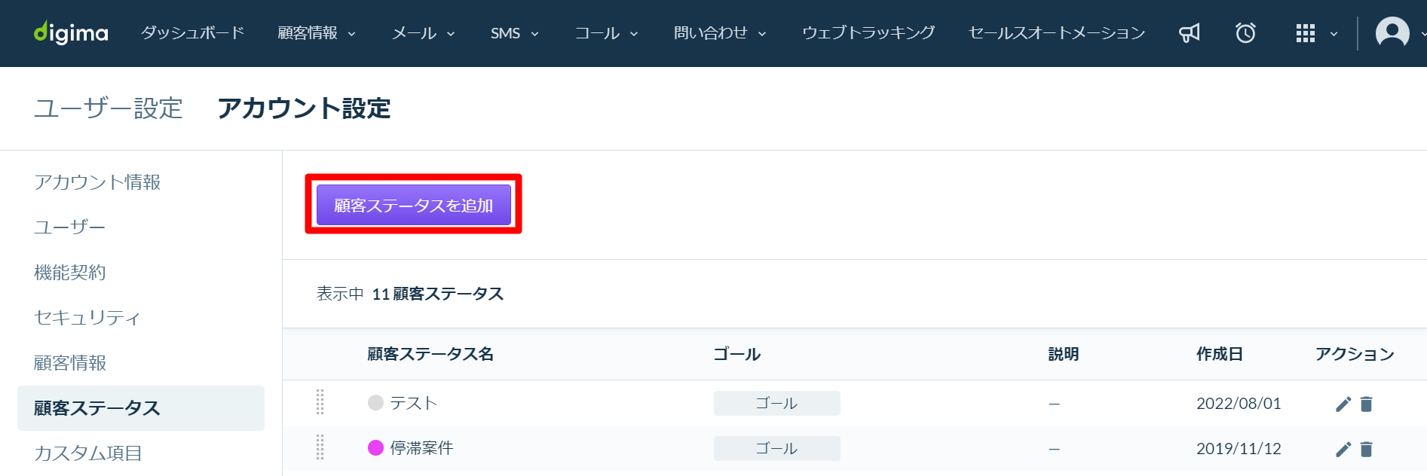The height and width of the screenshot is (476, 1427).
Task: Open the alarm clock reminders icon
Action: (x=1245, y=33)
